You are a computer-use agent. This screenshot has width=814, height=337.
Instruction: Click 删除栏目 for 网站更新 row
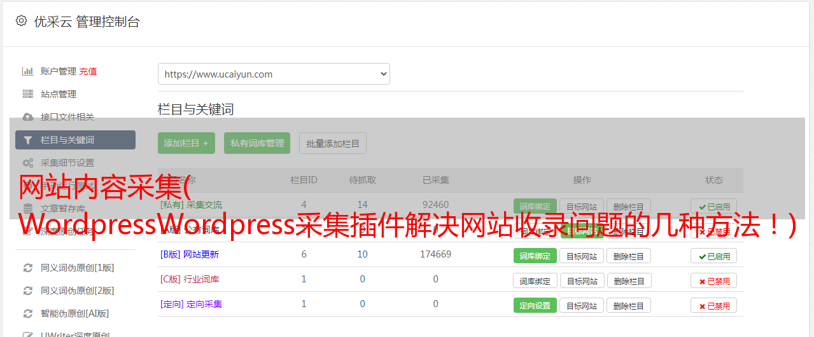629,256
